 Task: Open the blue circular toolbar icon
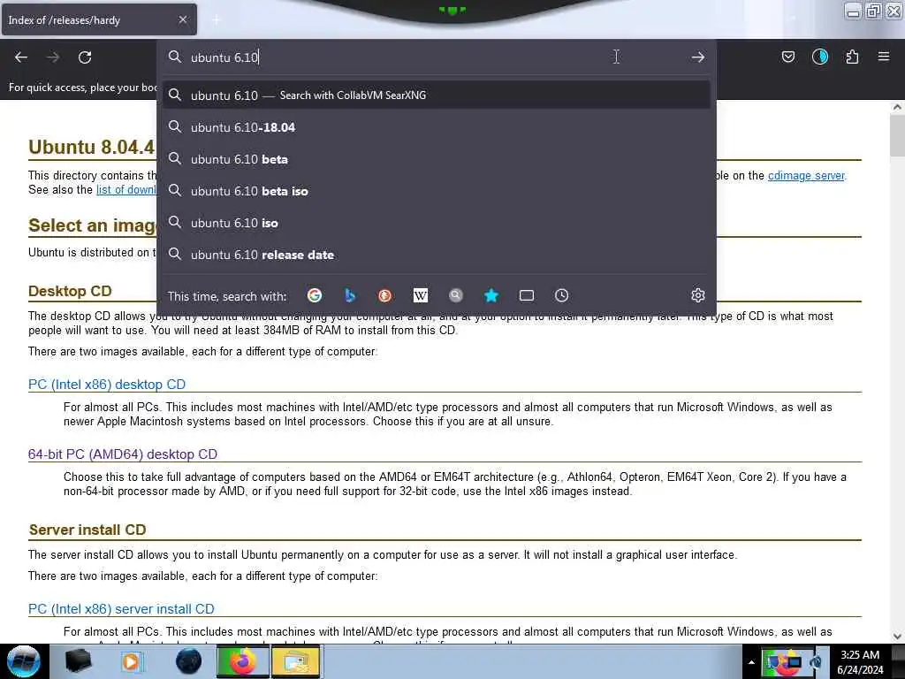[x=820, y=57]
